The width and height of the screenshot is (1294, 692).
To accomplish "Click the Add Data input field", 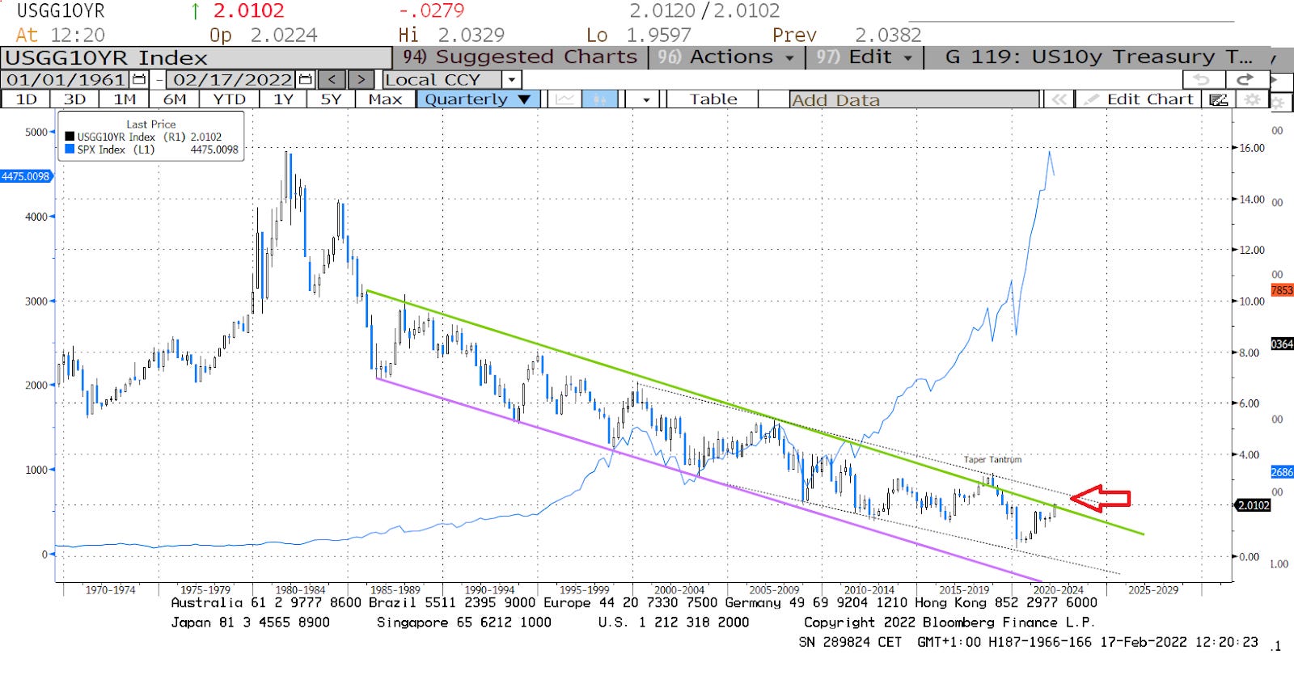I will click(915, 99).
